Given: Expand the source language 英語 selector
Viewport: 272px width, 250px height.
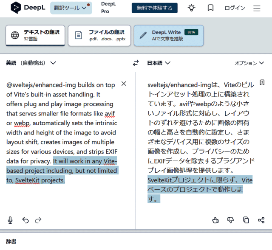Looking at the screenshot, I should pos(31,63).
